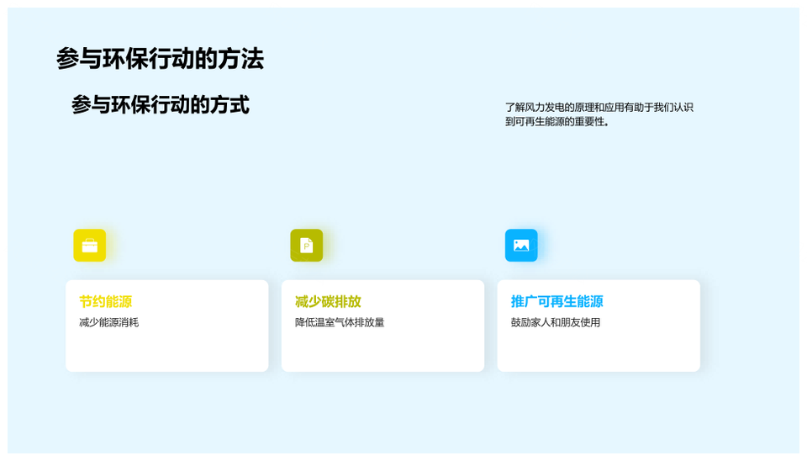Click blank lower area of 减少碳排放 card
The image size is (807, 461).
382,352
